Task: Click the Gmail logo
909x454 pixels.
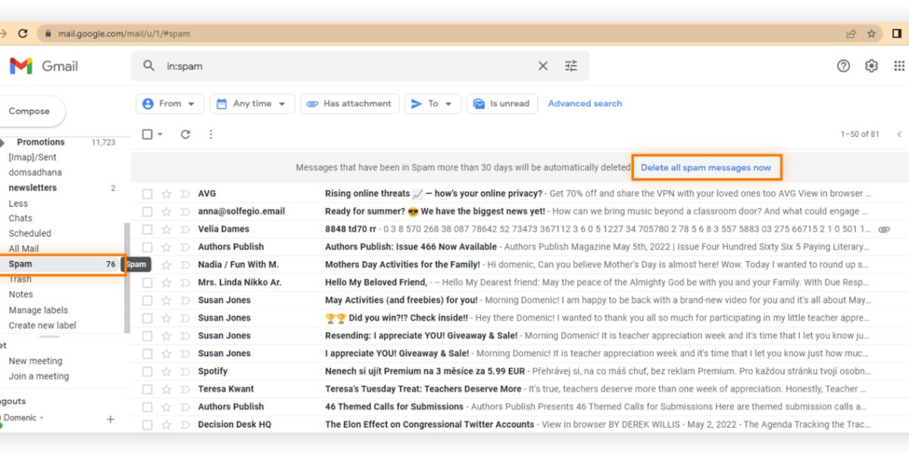Action: pos(43,66)
